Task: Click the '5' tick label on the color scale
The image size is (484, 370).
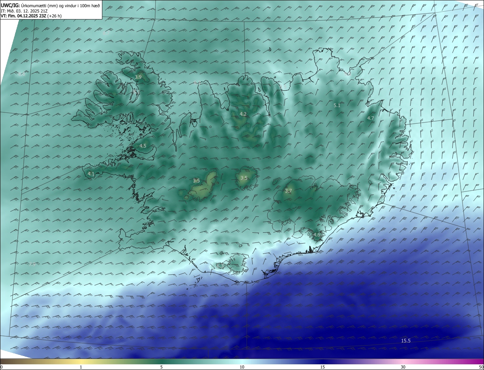Action: pos(161,367)
